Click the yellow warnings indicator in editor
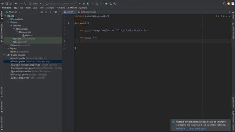The height and width of the screenshot is (132, 235). pyautogui.click(x=217, y=16)
